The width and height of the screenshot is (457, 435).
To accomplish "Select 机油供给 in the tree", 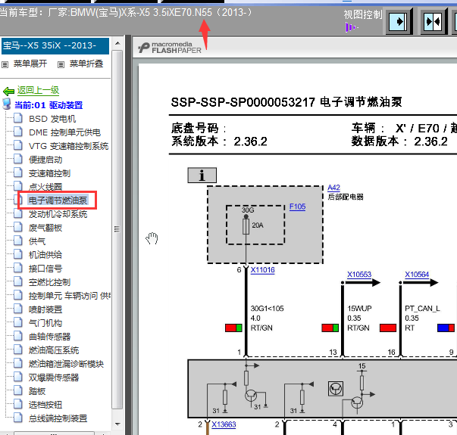I will 45,255.
